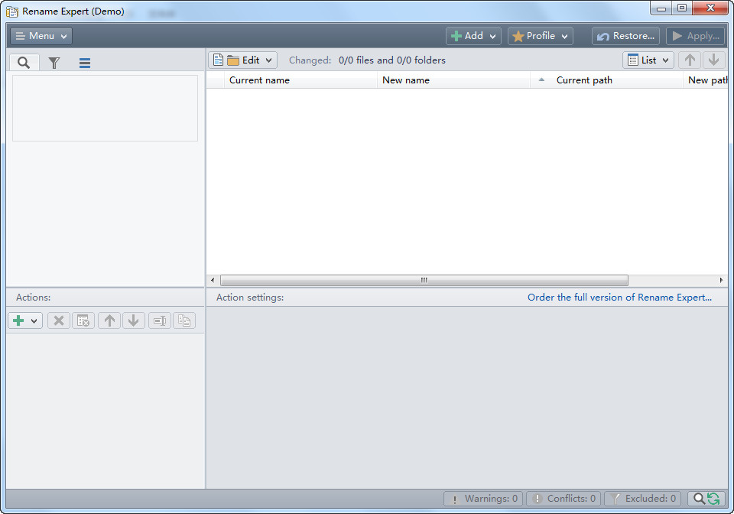Click the empty search panel box
Image resolution: width=734 pixels, height=514 pixels.
[x=105, y=108]
